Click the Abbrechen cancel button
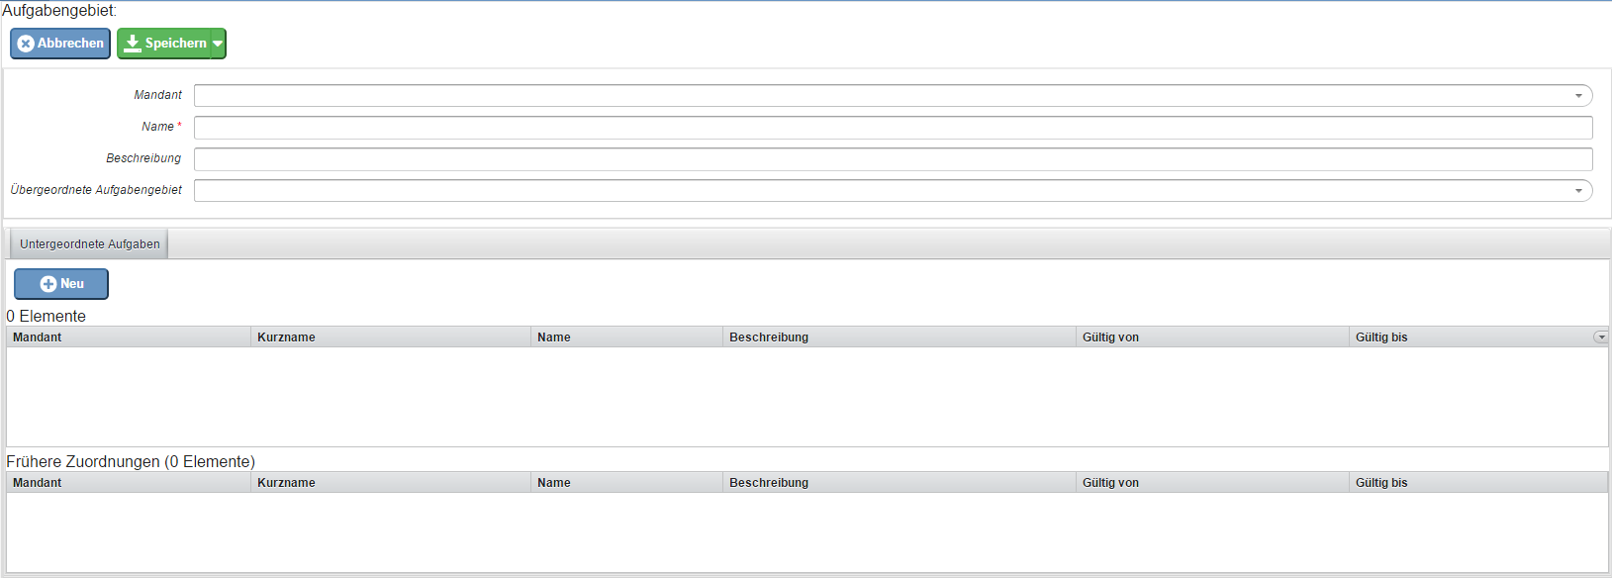The width and height of the screenshot is (1612, 578). pos(60,44)
